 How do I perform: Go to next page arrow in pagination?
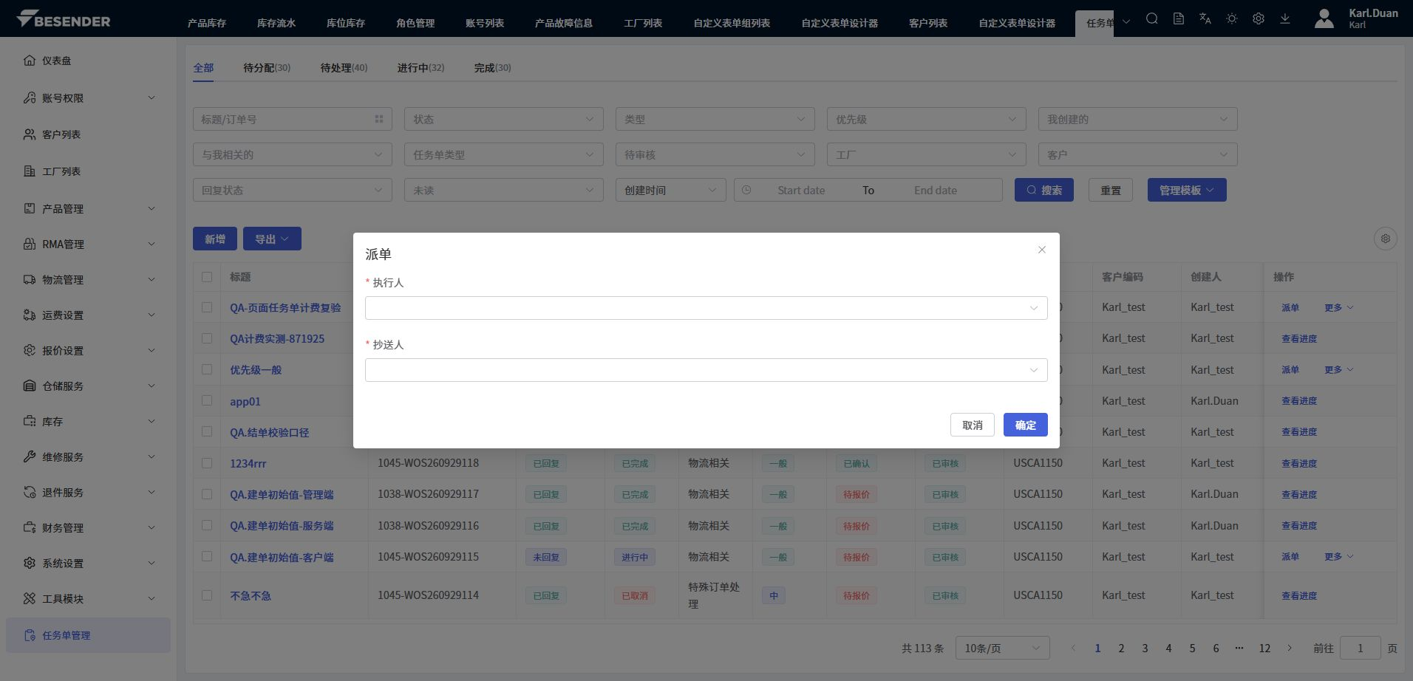1290,648
